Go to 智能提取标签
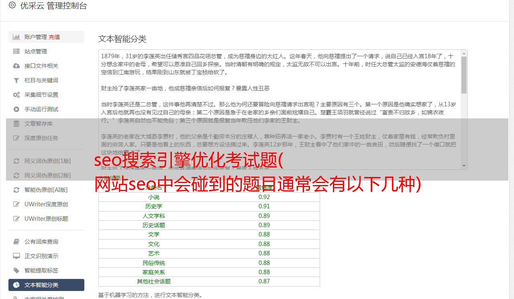 pos(46,271)
